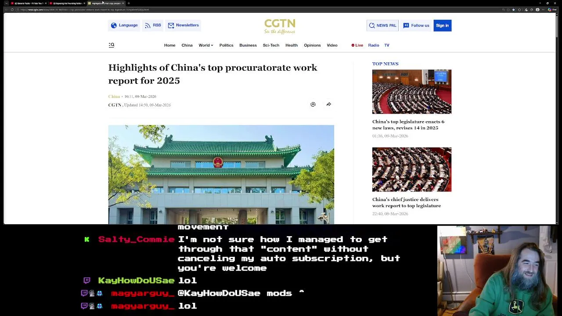Image resolution: width=562 pixels, height=316 pixels.
Task: Open the menu search icon beside Home
Action: 112,45
